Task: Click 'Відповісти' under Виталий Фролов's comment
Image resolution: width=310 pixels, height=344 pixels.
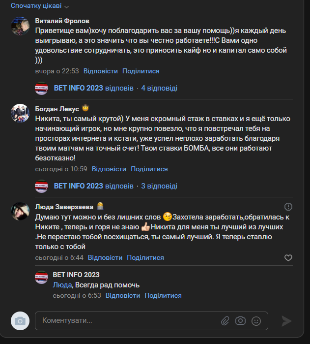Action: point(101,71)
